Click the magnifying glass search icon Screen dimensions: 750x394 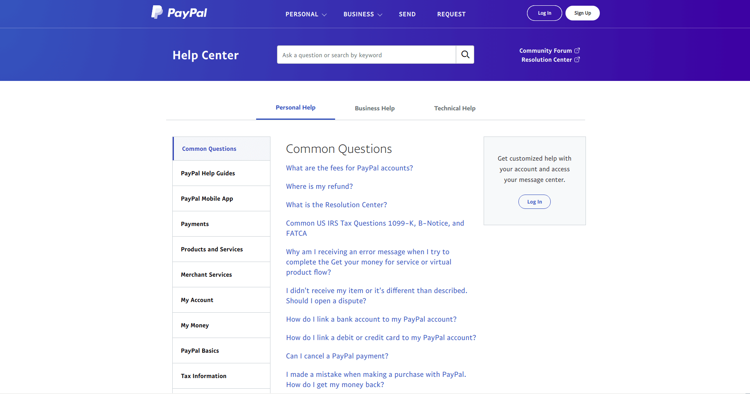click(x=465, y=55)
